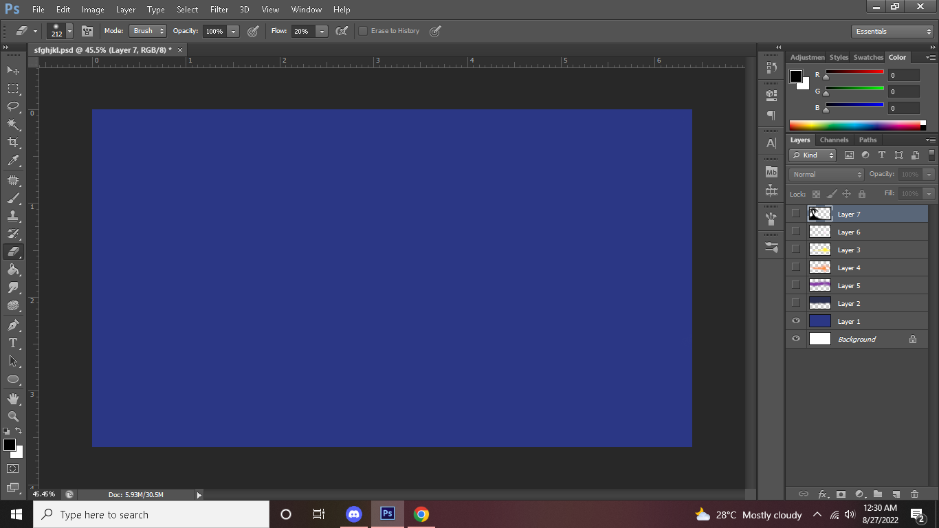
Task: Switch to the Paths tab
Action: tap(868, 140)
